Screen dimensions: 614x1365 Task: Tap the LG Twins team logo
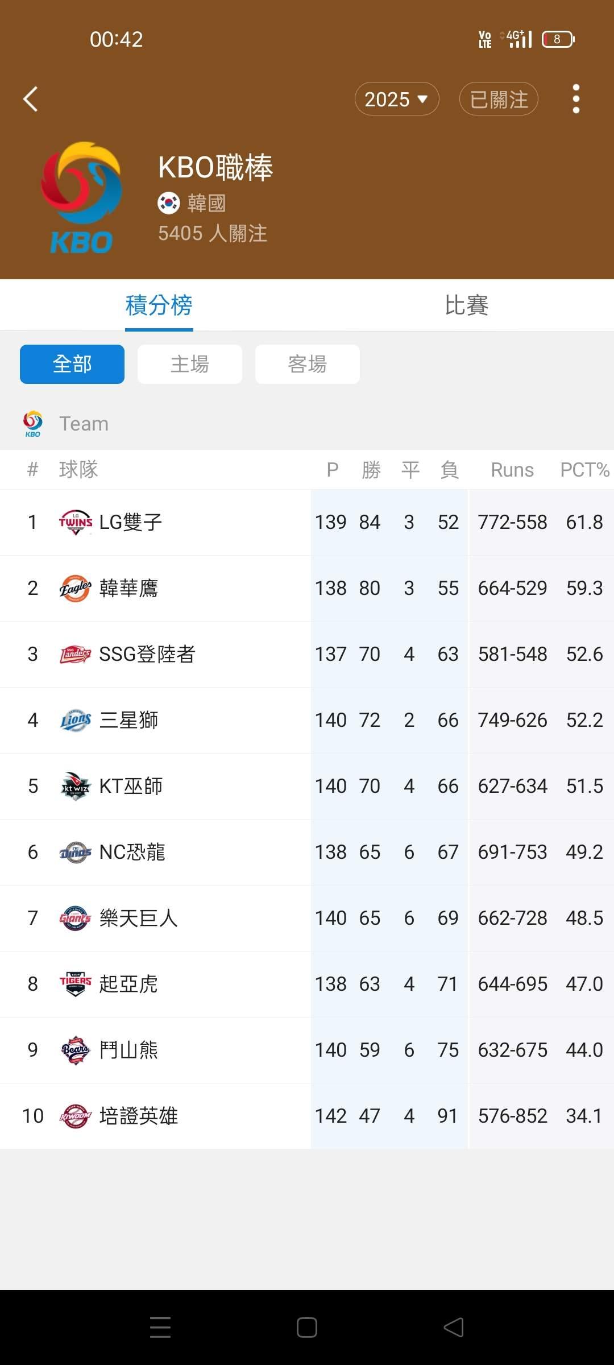pos(76,522)
